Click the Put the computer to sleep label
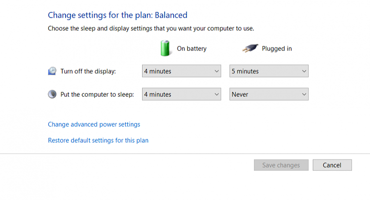This screenshot has height=200, width=370. click(x=97, y=94)
